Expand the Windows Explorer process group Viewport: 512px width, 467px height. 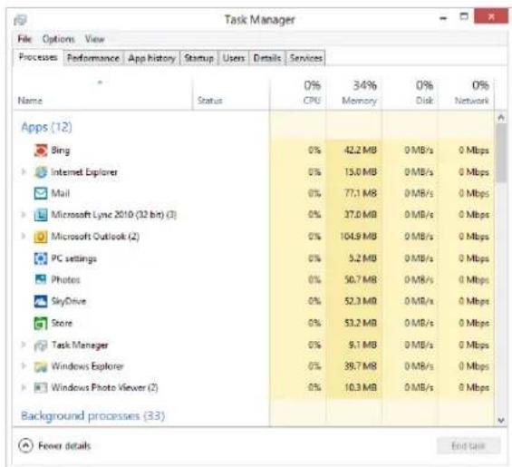point(24,366)
